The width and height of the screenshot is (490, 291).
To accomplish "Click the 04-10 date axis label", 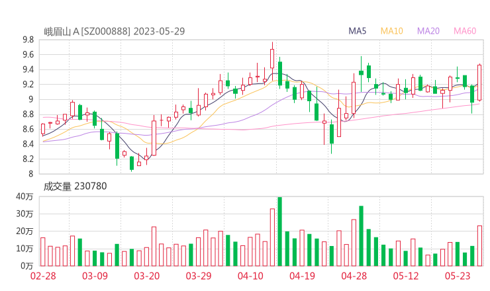I will [x=250, y=276].
